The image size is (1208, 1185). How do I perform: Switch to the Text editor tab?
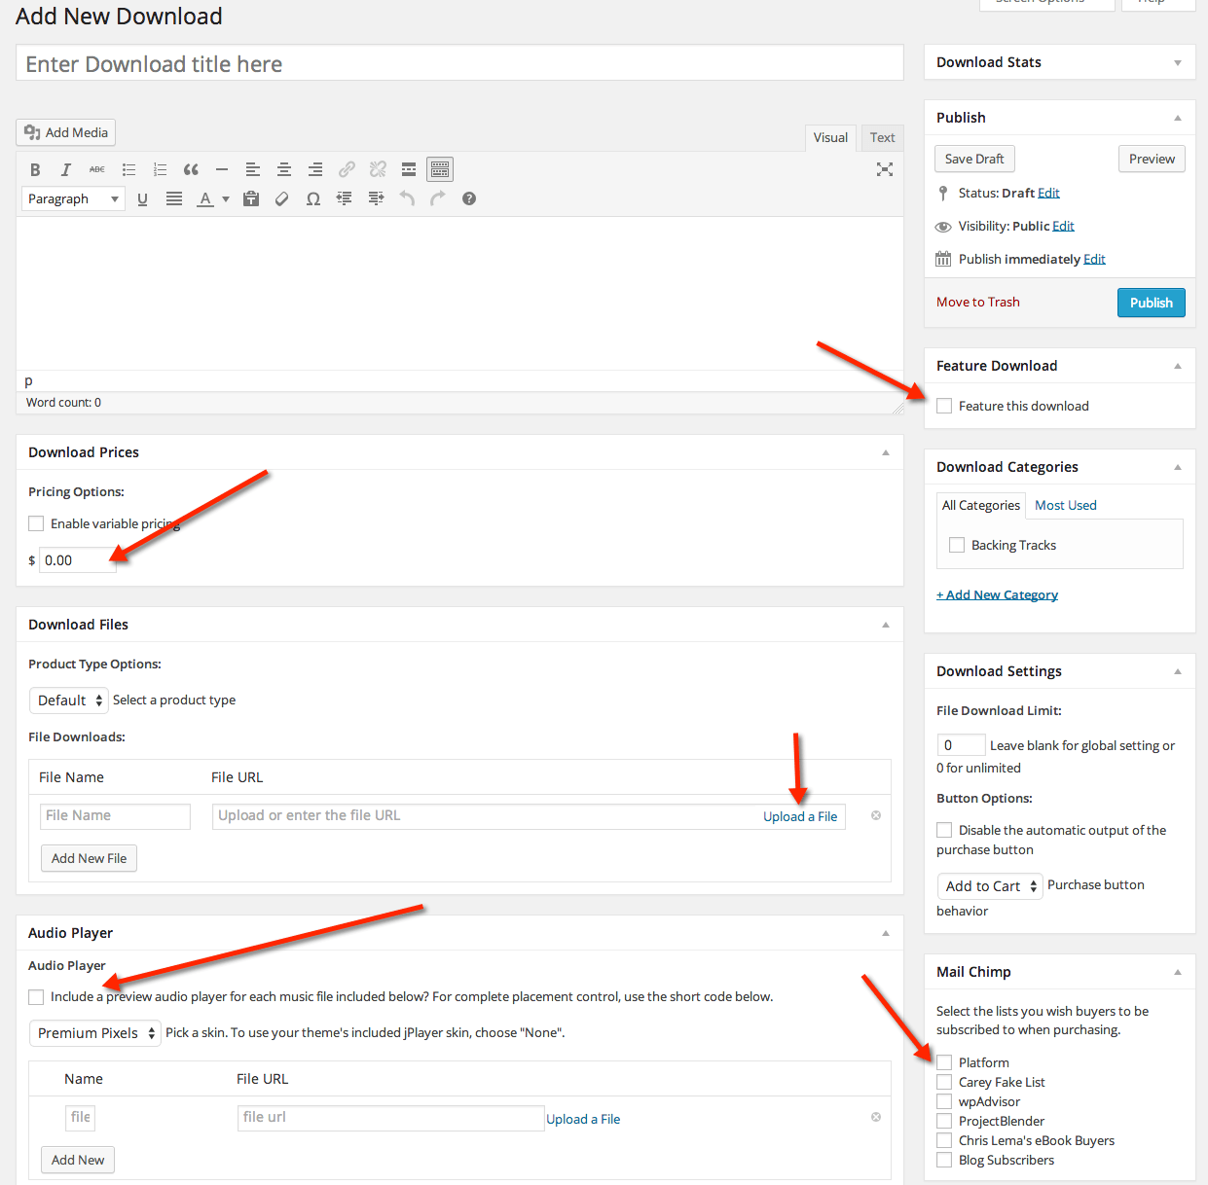pyautogui.click(x=882, y=137)
